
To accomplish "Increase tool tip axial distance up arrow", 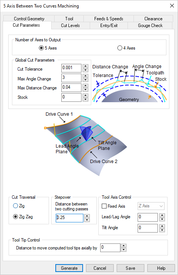I will tap(123, 246).
